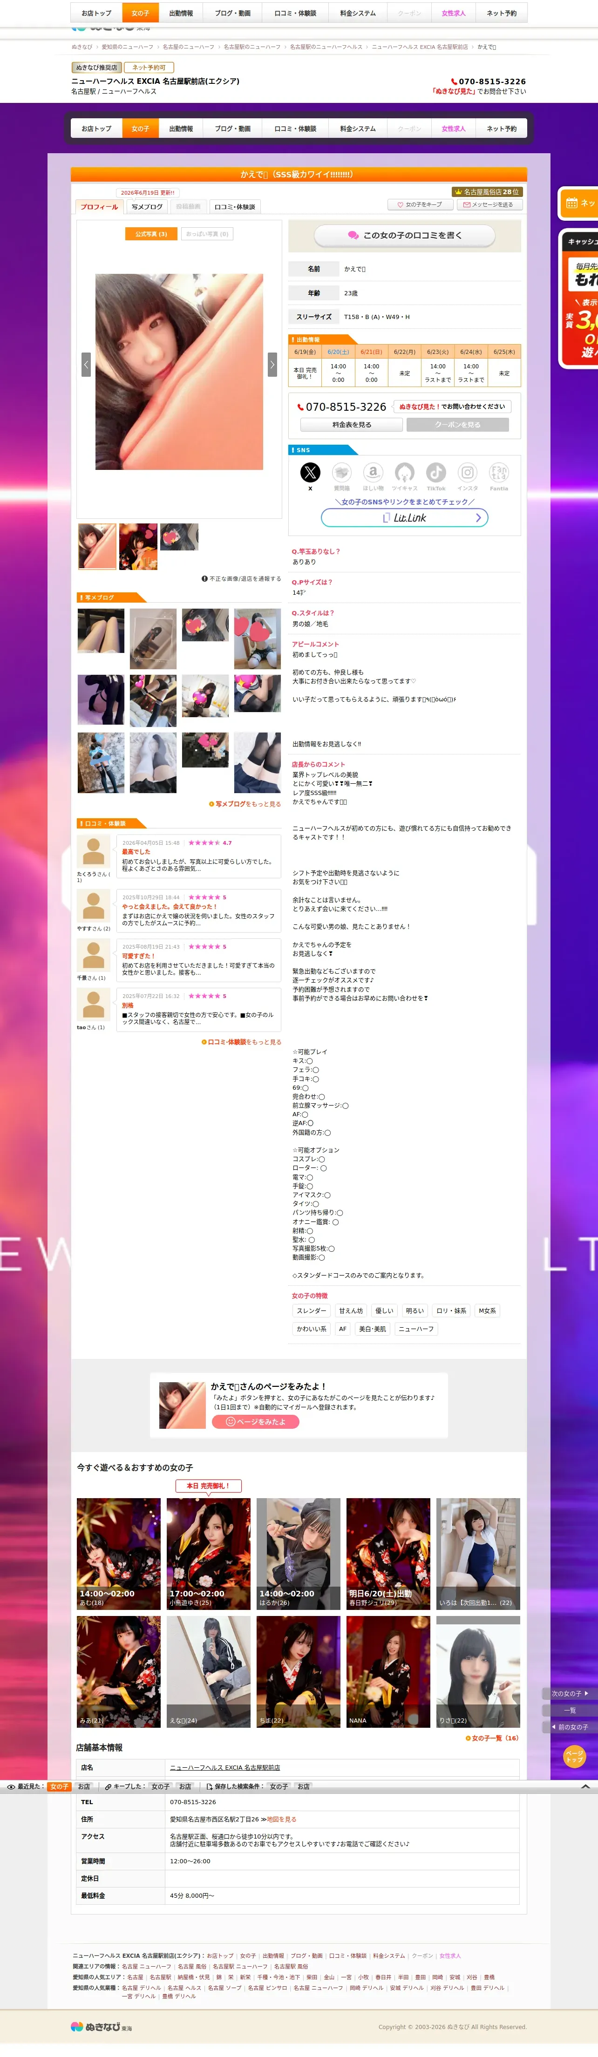This screenshot has width=598, height=2057.
Task: Select 女の子 under 最近見た in bottom bar
Action: point(59,1786)
